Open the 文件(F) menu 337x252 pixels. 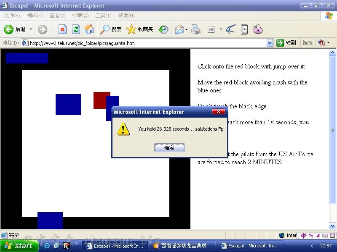click(x=12, y=16)
